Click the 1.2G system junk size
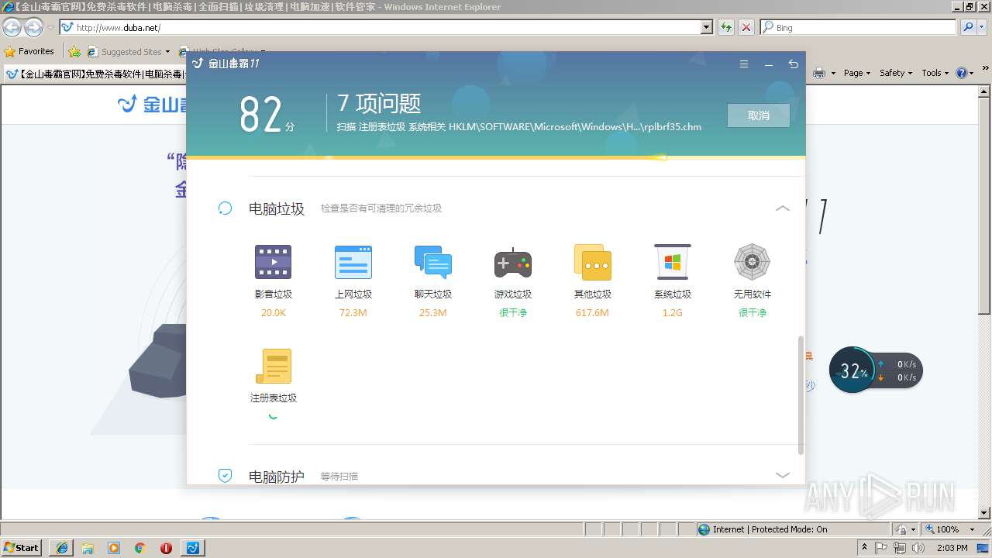992x558 pixels. 672,313
